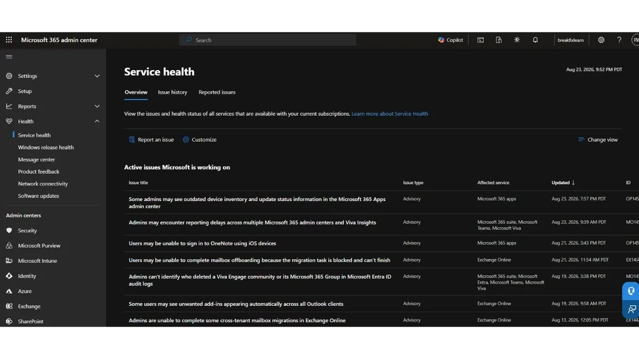
Task: Click the Settings gear icon in sidebar
Action: [9, 76]
